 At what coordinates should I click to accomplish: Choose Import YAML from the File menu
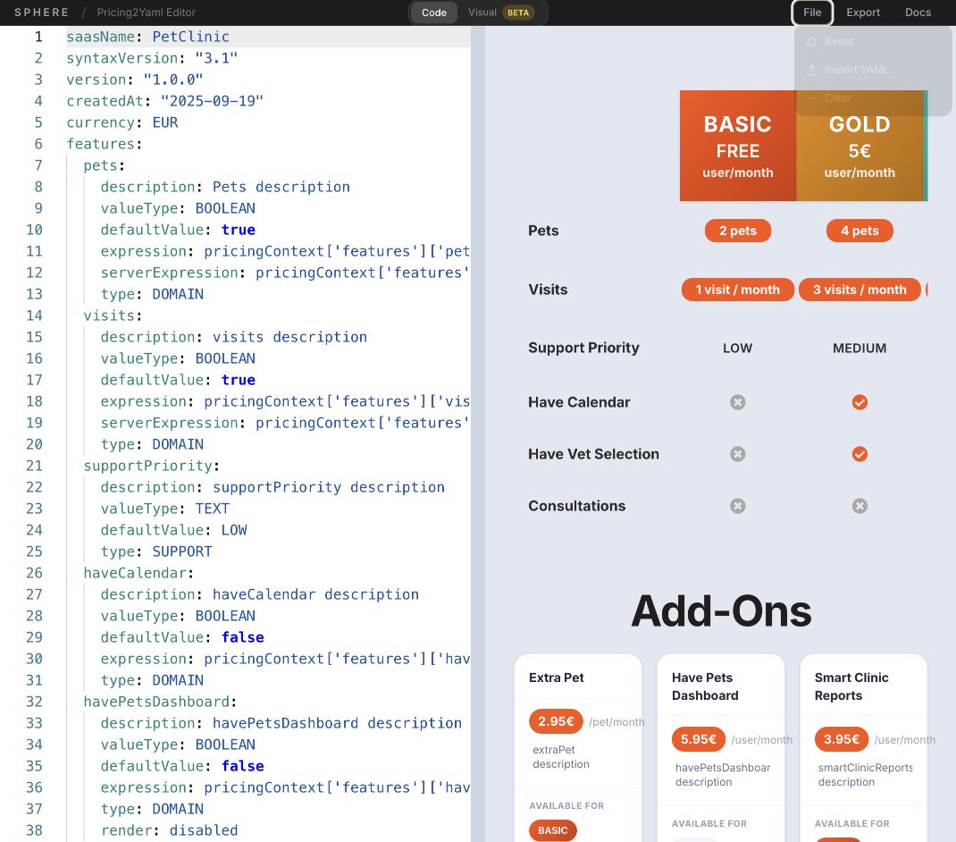873,70
